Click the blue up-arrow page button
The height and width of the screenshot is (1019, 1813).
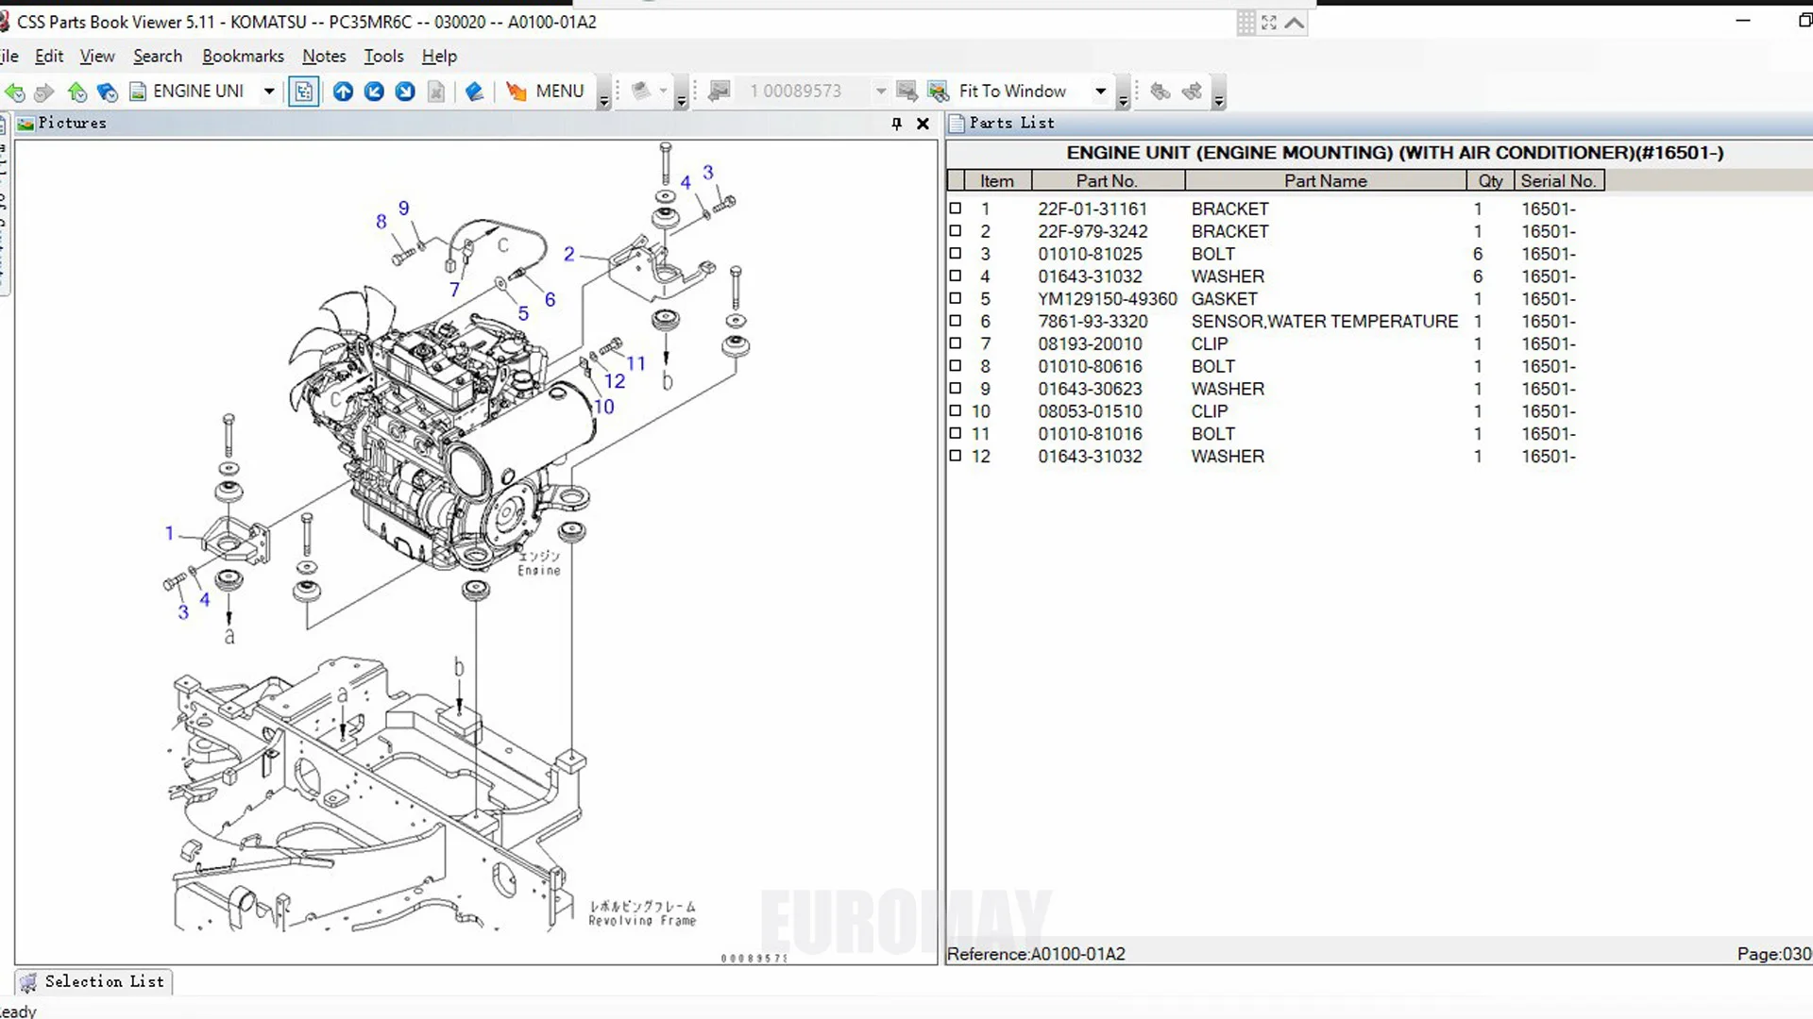click(343, 92)
